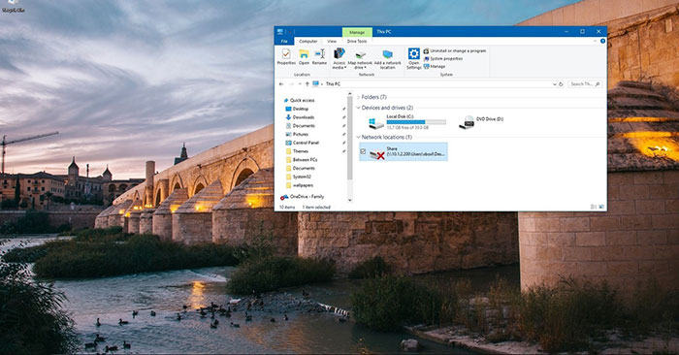Image resolution: width=679 pixels, height=355 pixels.
Task: Click System properties in ribbon
Action: click(x=443, y=58)
